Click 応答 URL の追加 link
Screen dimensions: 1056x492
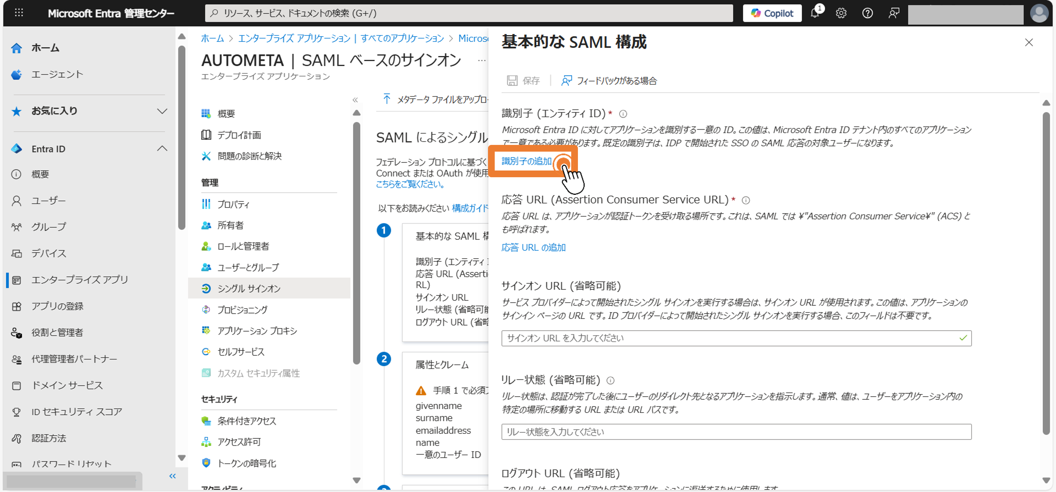click(x=533, y=247)
